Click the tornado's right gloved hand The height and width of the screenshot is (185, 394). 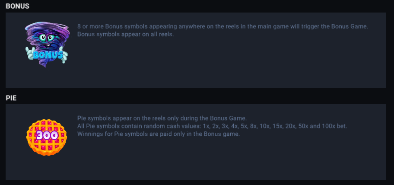[x=64, y=56]
